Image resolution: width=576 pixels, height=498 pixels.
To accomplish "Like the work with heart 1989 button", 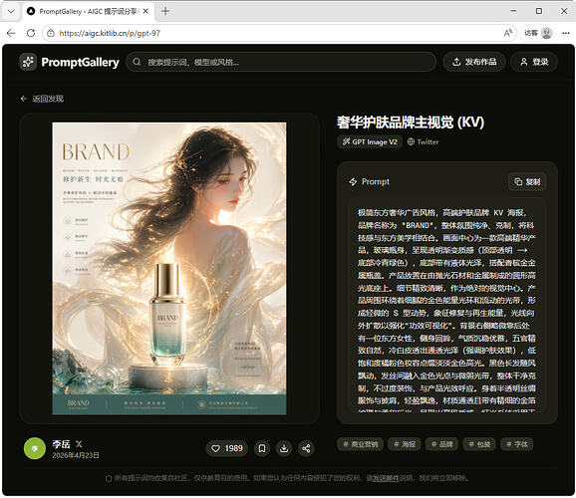I will click(227, 448).
